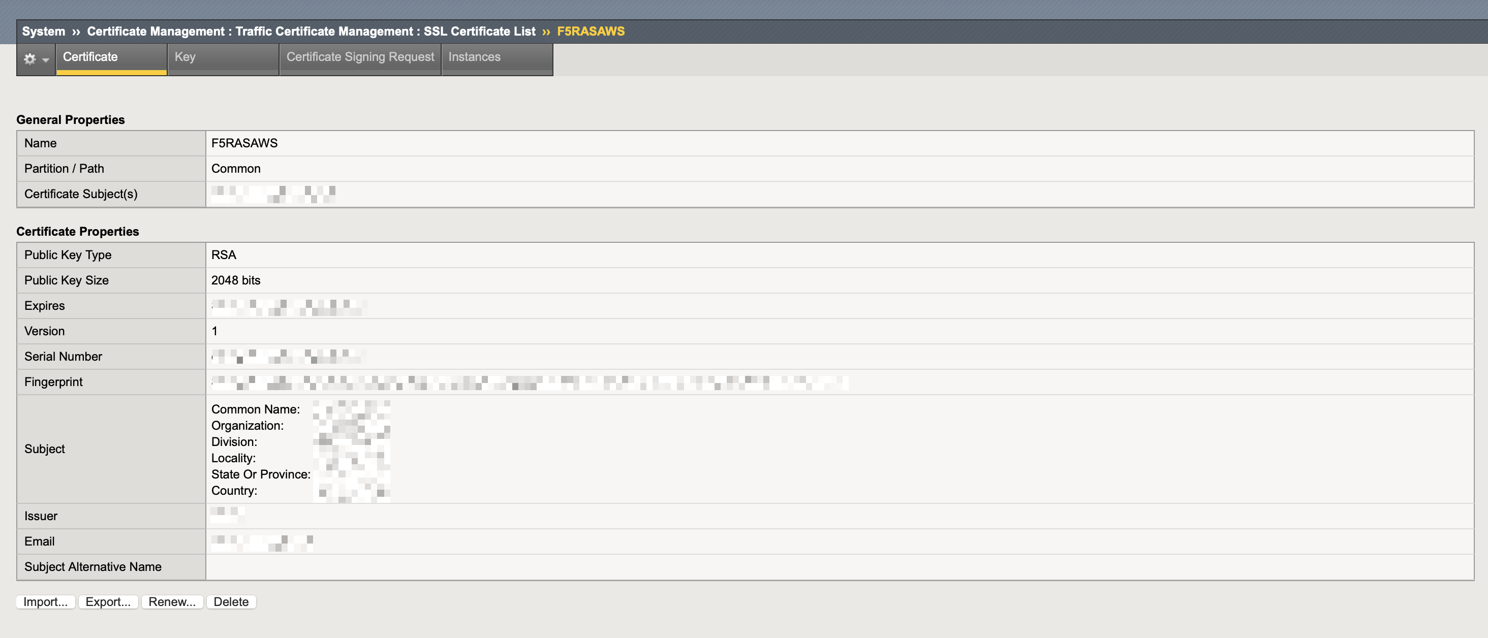Click the Partition / Path label
Image resolution: width=1488 pixels, height=638 pixels.
pos(64,169)
